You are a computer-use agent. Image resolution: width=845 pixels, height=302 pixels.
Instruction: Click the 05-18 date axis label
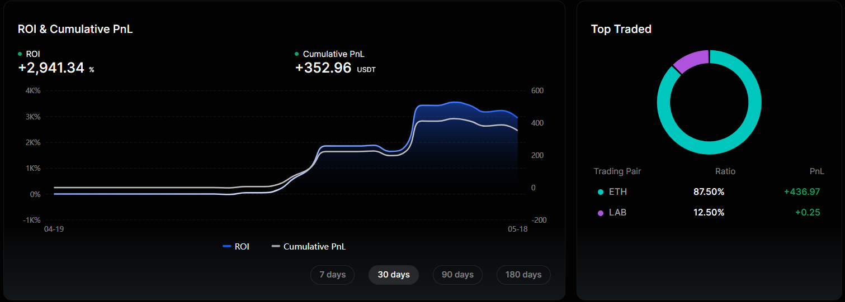518,229
